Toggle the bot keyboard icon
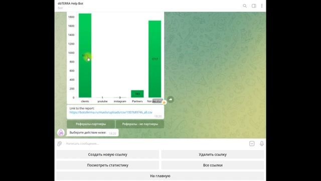Image resolution: width=321 pixels, height=181 pixels. [x=252, y=143]
